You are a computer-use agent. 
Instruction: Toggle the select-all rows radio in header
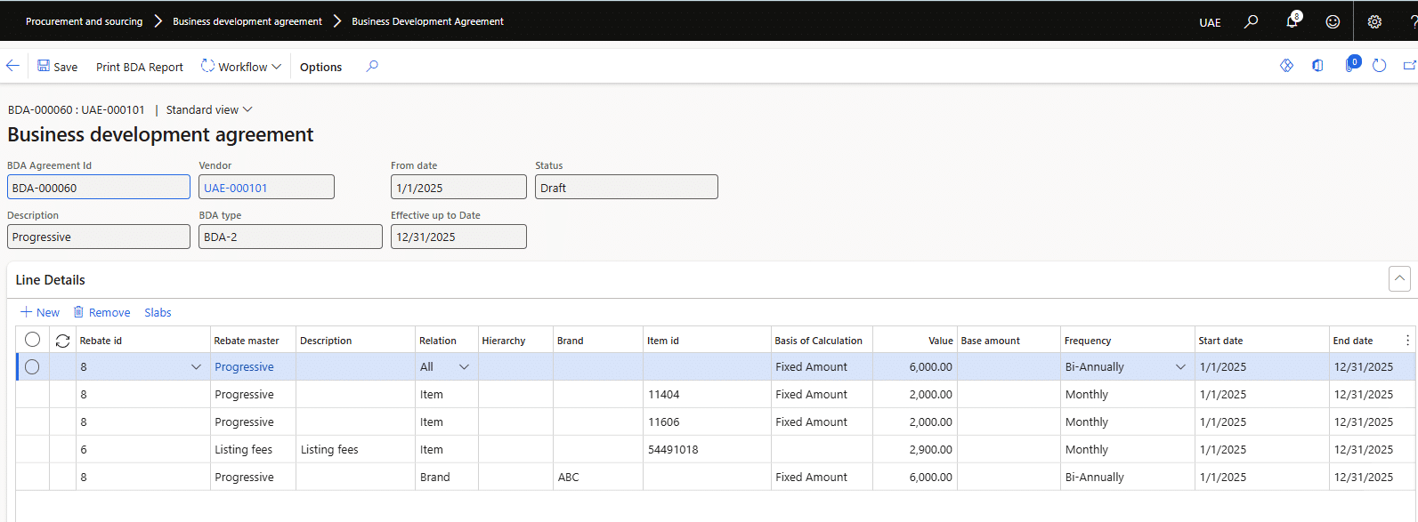tap(33, 340)
